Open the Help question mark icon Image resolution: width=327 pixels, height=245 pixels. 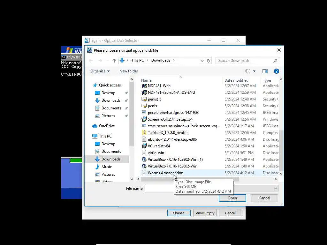(276, 71)
